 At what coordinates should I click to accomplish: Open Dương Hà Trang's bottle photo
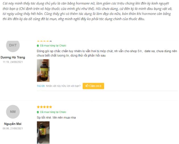tap(43, 70)
